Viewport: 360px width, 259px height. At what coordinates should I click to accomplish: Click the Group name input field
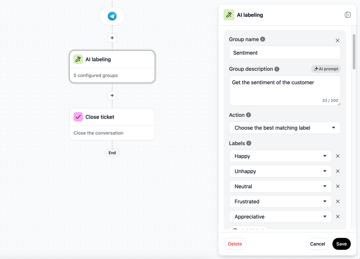tap(285, 53)
